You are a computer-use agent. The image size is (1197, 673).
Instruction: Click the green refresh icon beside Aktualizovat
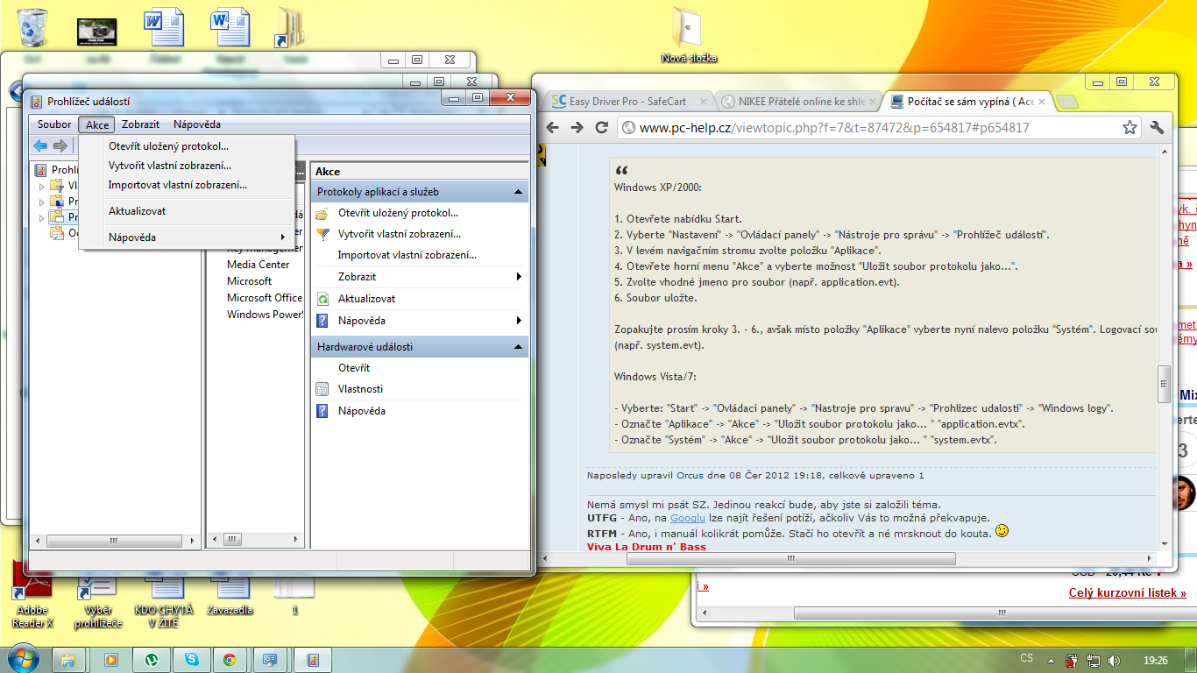[322, 299]
